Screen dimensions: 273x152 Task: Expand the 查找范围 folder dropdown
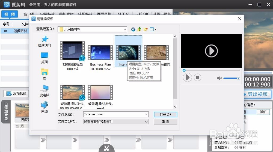point(125,29)
